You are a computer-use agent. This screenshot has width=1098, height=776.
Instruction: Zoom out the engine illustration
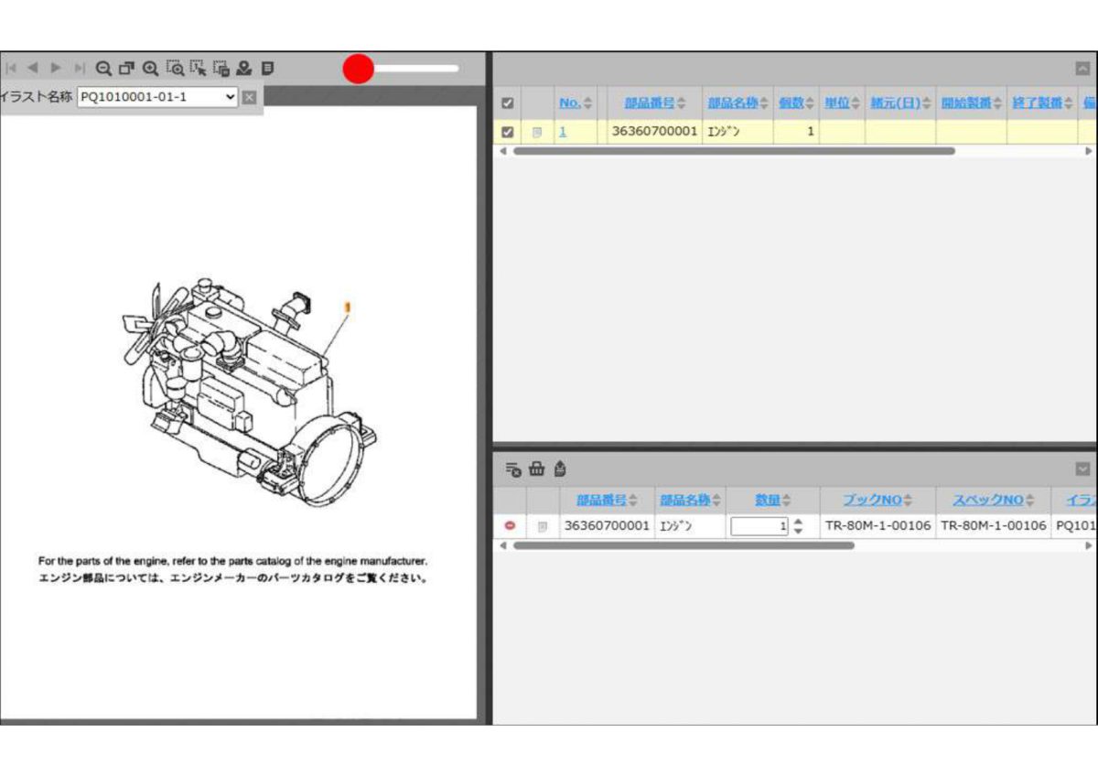103,68
